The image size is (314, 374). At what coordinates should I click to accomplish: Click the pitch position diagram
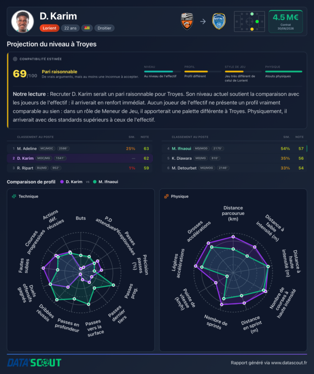pyautogui.click(x=249, y=21)
